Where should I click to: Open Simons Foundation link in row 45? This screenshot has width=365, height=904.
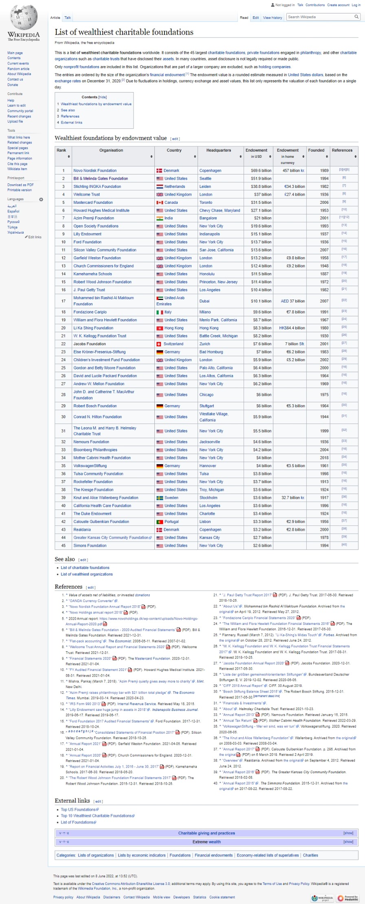click(90, 546)
